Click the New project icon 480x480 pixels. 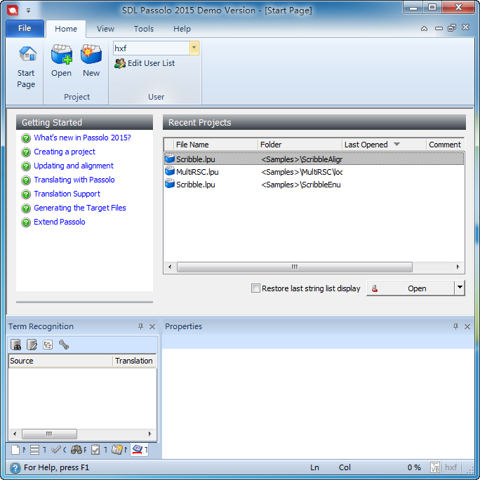(91, 54)
